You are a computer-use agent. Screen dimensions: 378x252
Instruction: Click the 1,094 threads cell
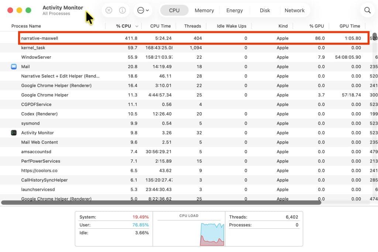tap(196, 48)
